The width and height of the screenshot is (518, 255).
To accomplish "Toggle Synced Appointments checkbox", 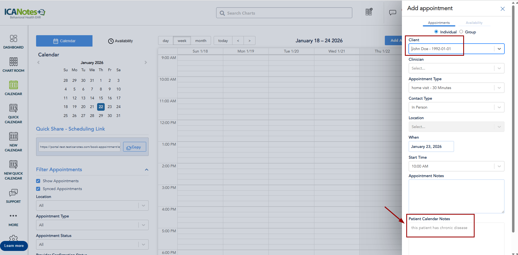I will click(38, 189).
